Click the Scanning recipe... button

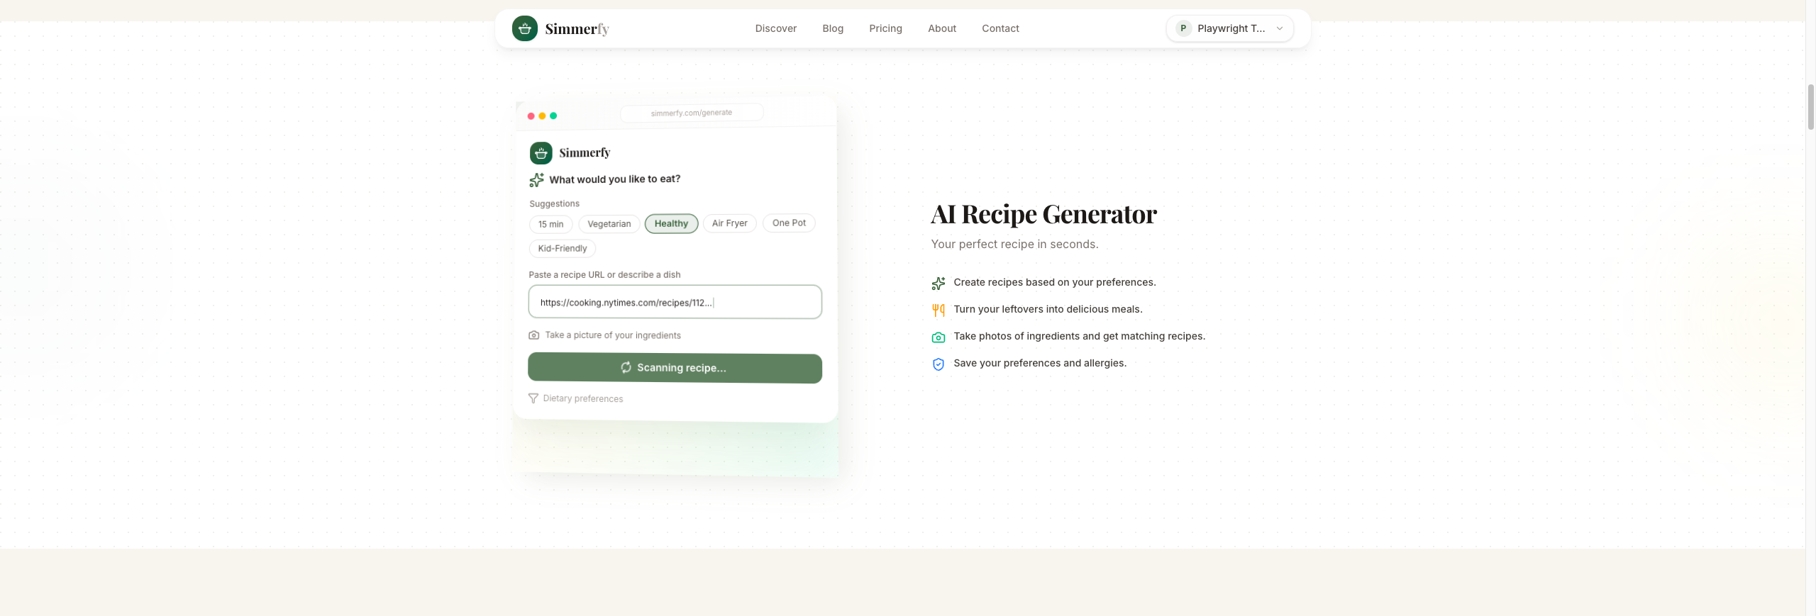point(675,368)
